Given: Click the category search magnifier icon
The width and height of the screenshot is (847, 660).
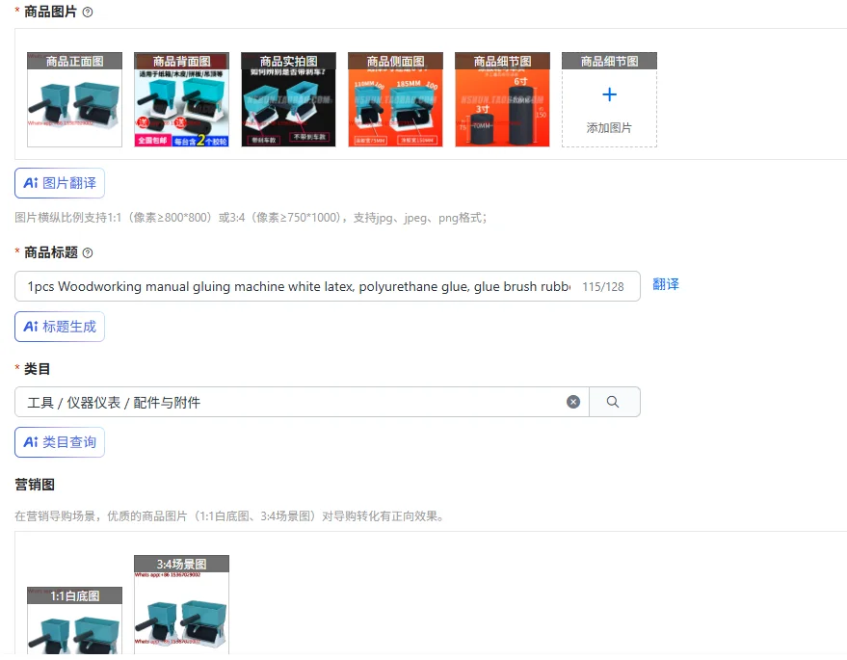Looking at the screenshot, I should [x=613, y=402].
